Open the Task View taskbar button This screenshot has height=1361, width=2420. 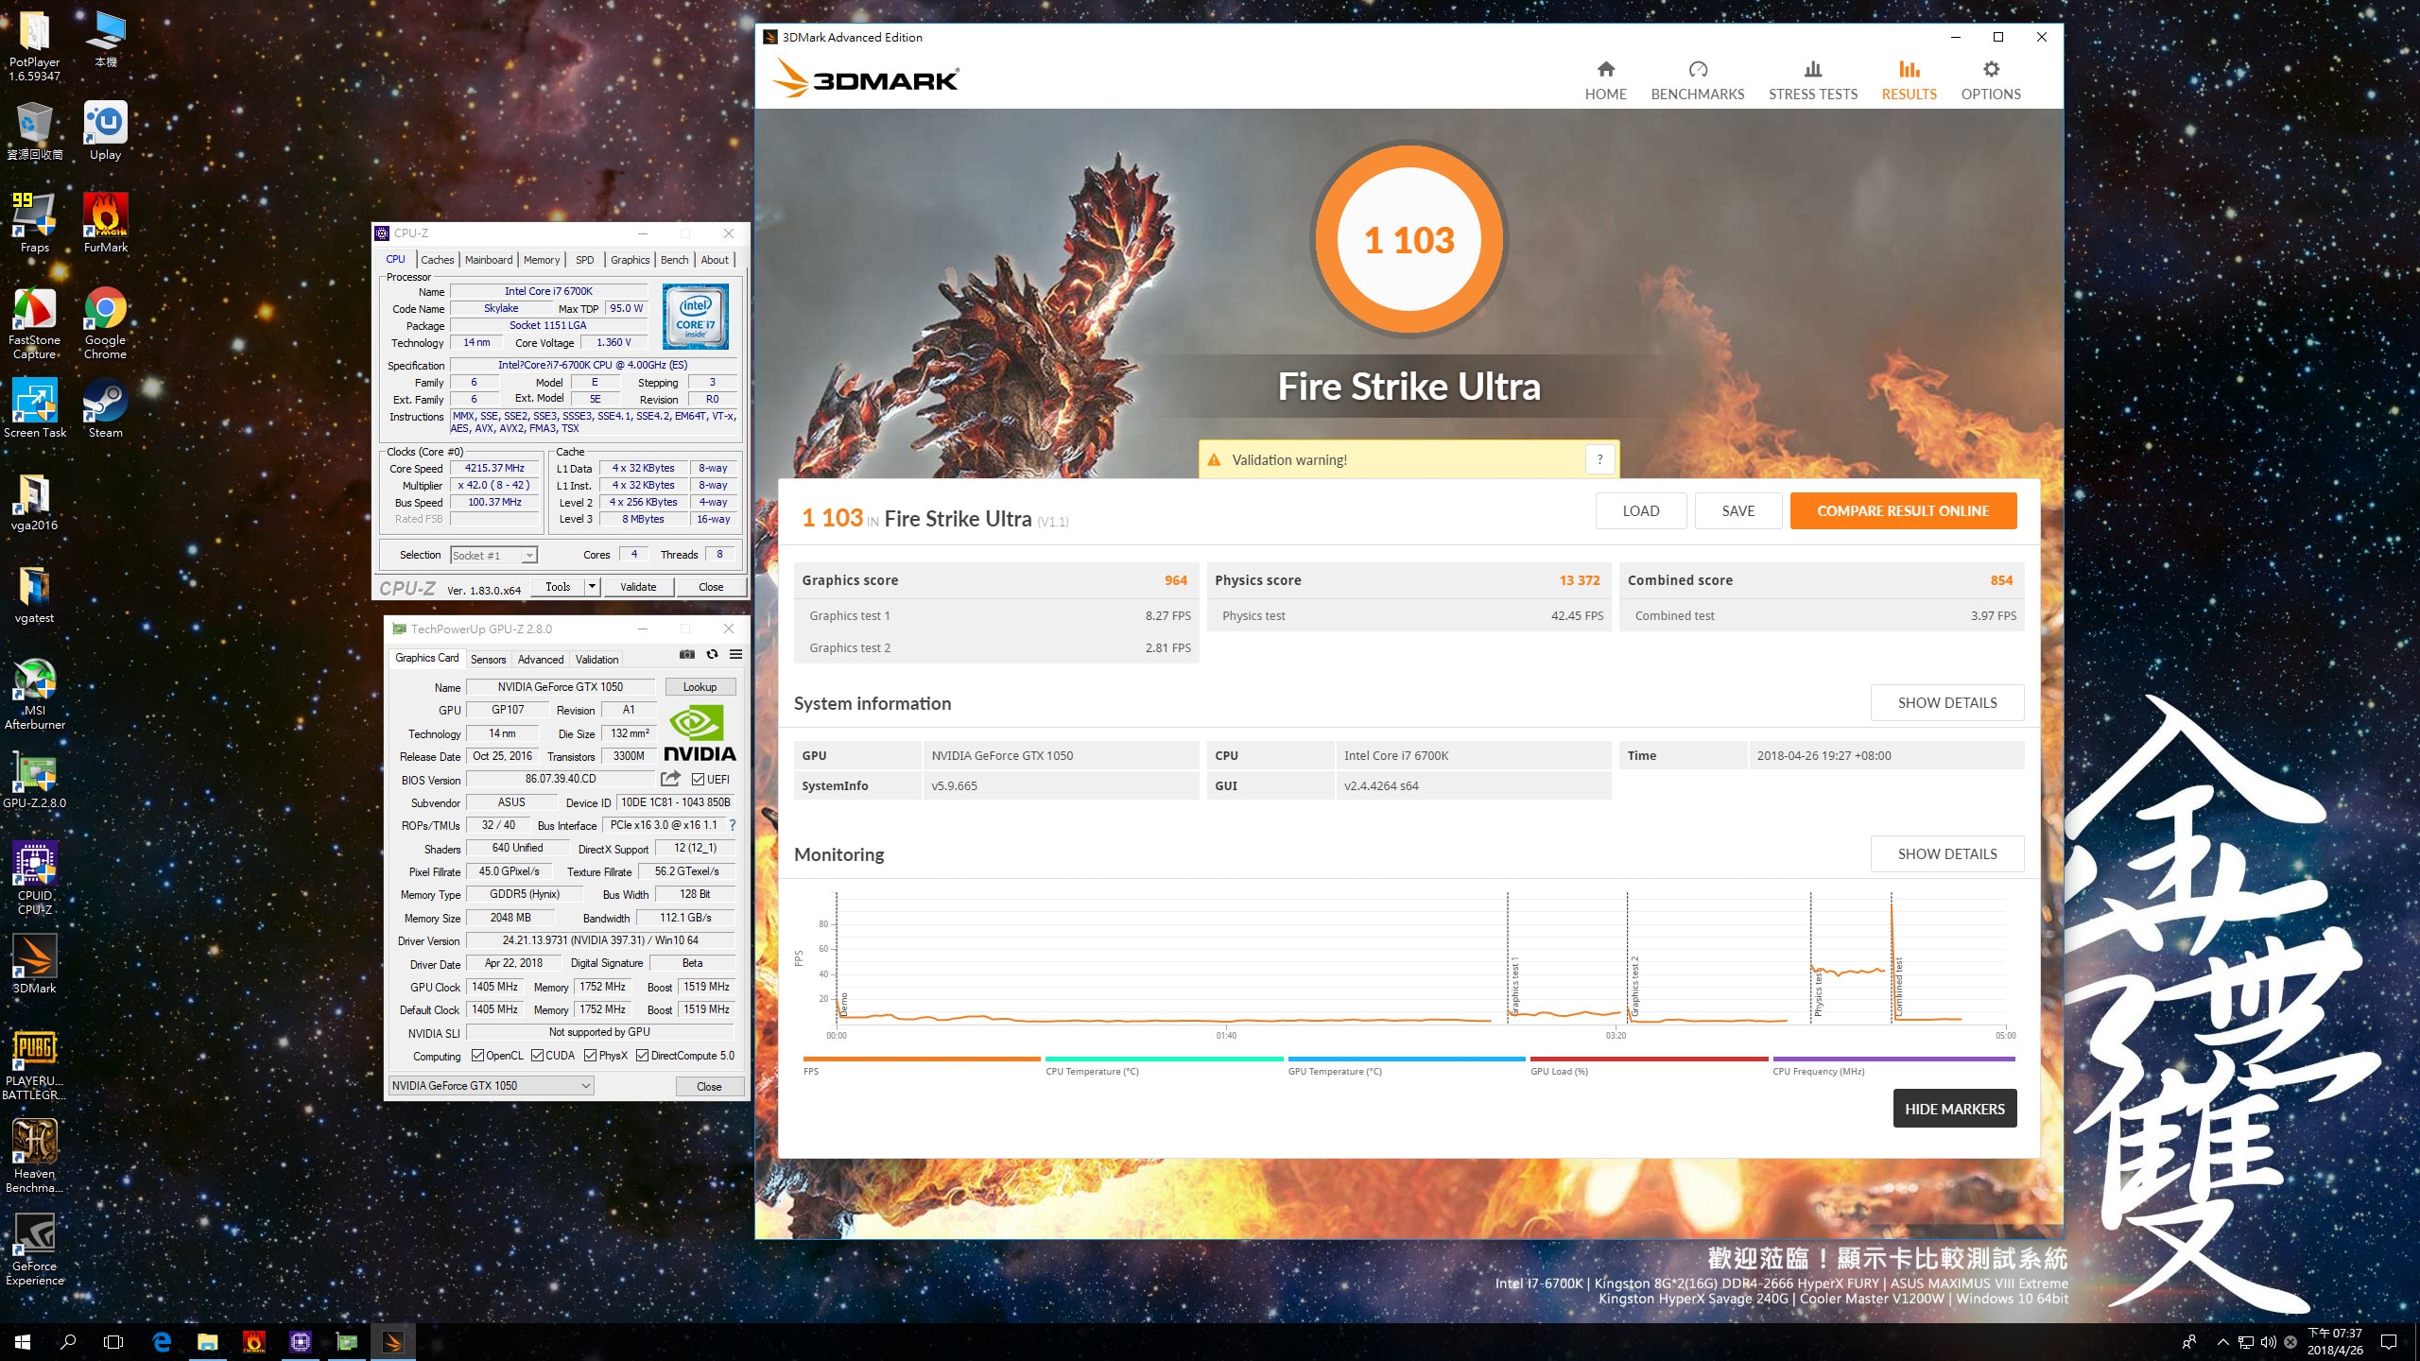113,1341
